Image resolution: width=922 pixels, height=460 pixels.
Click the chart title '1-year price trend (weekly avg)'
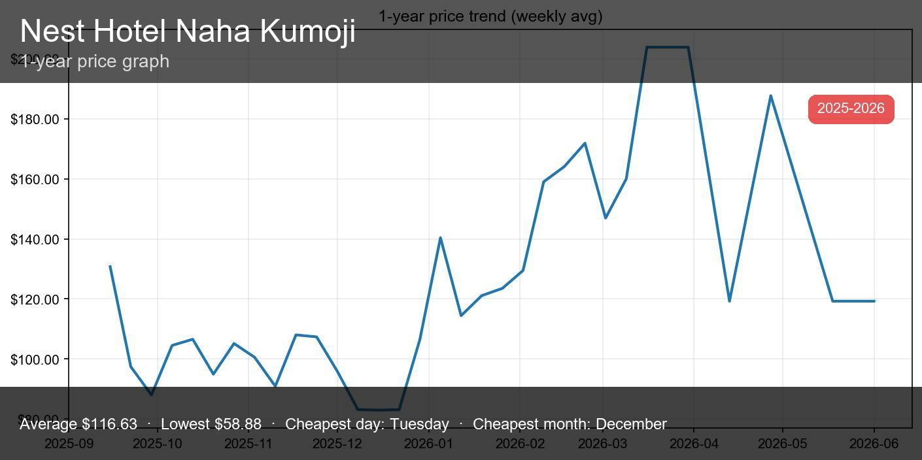click(x=490, y=16)
